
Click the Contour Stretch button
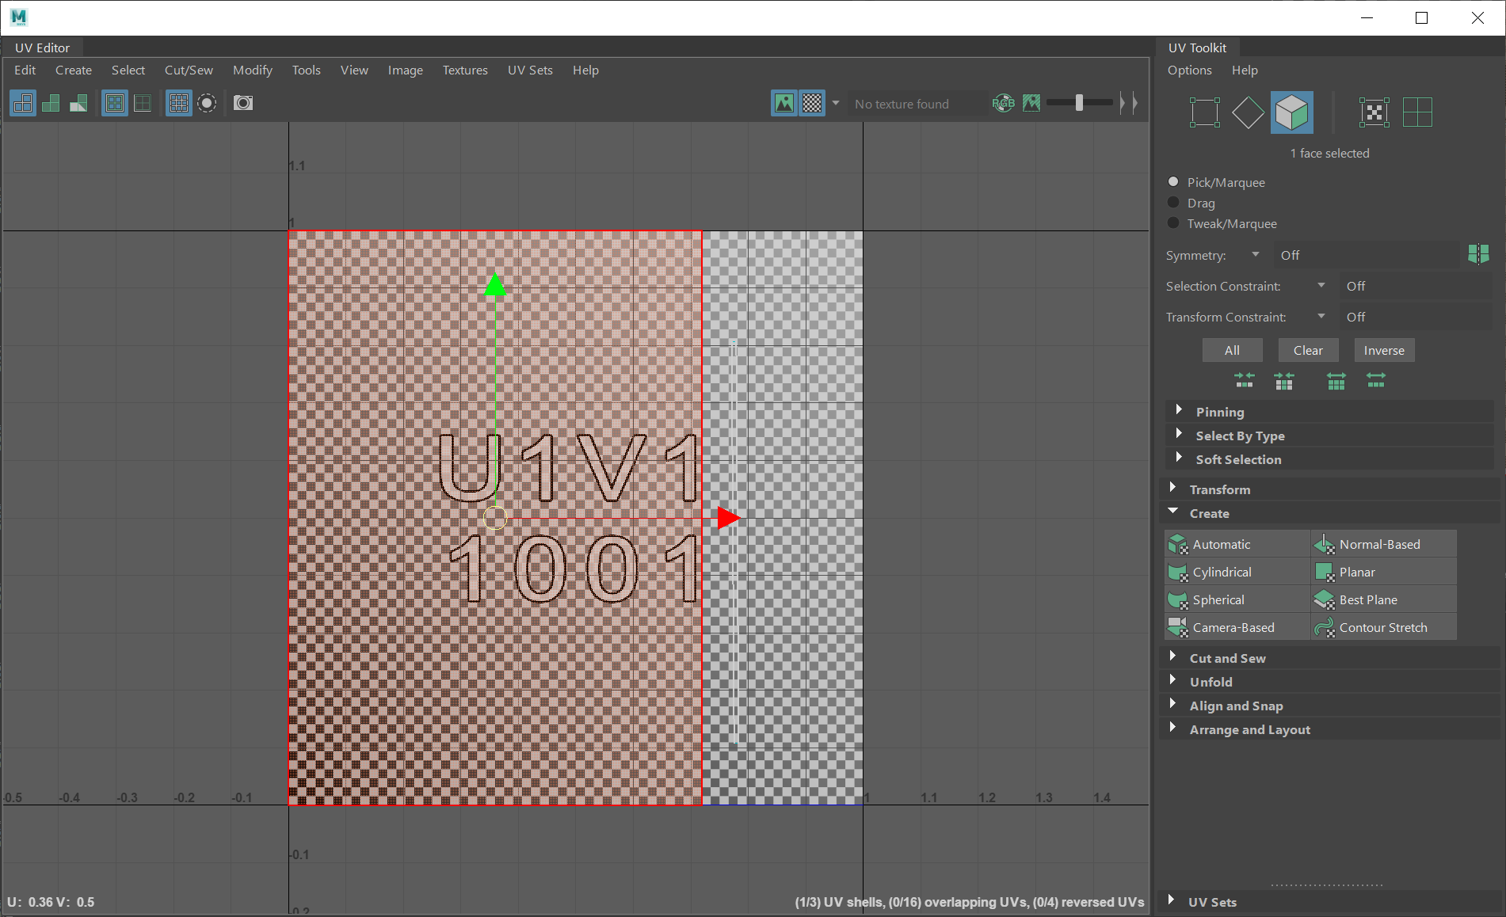click(1383, 627)
